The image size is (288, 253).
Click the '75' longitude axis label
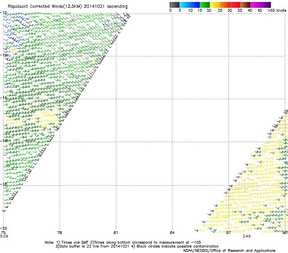[3, 233]
